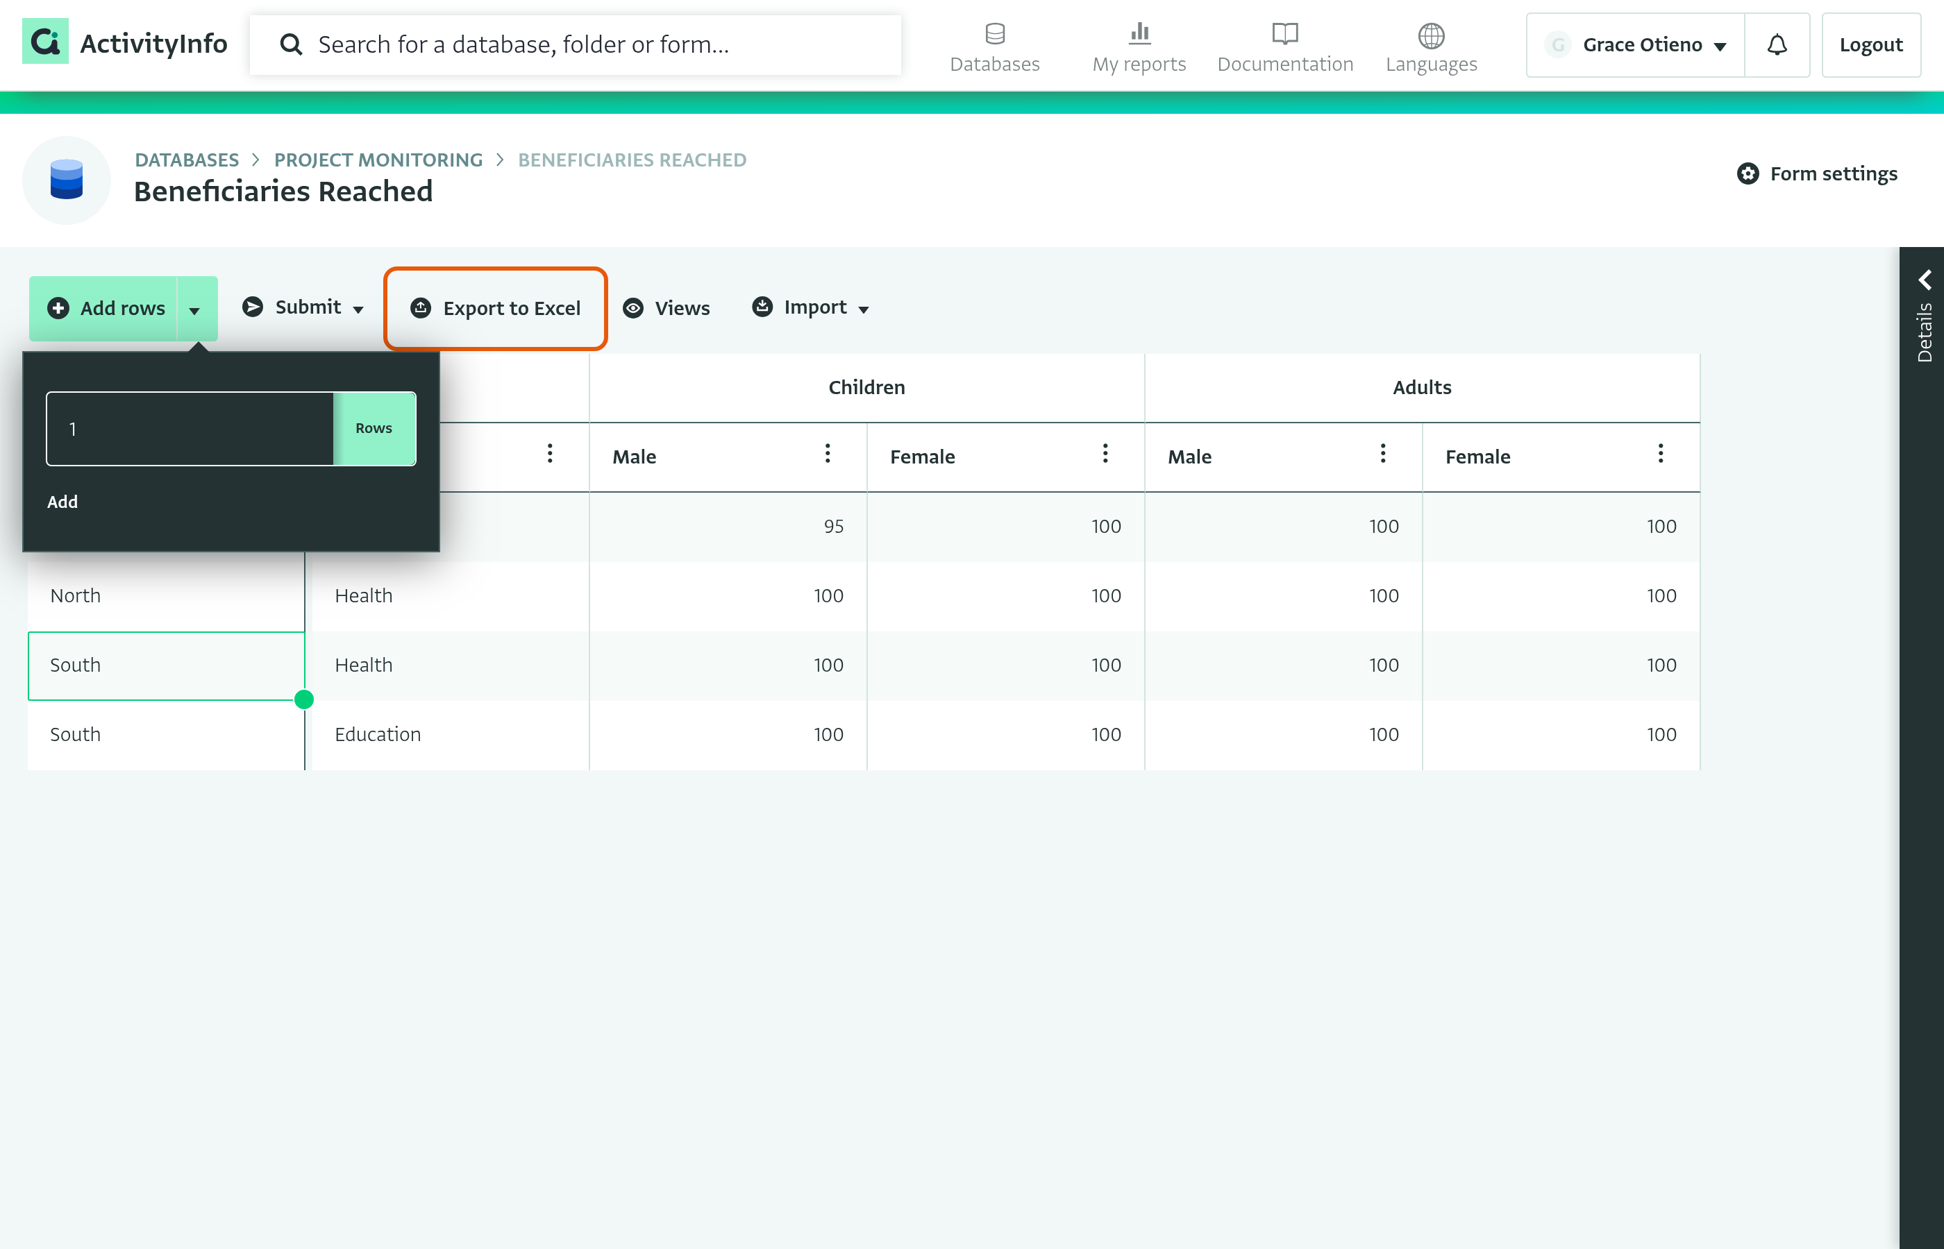The image size is (1944, 1249).
Task: Go to DATABASES breadcrumb
Action: point(187,160)
